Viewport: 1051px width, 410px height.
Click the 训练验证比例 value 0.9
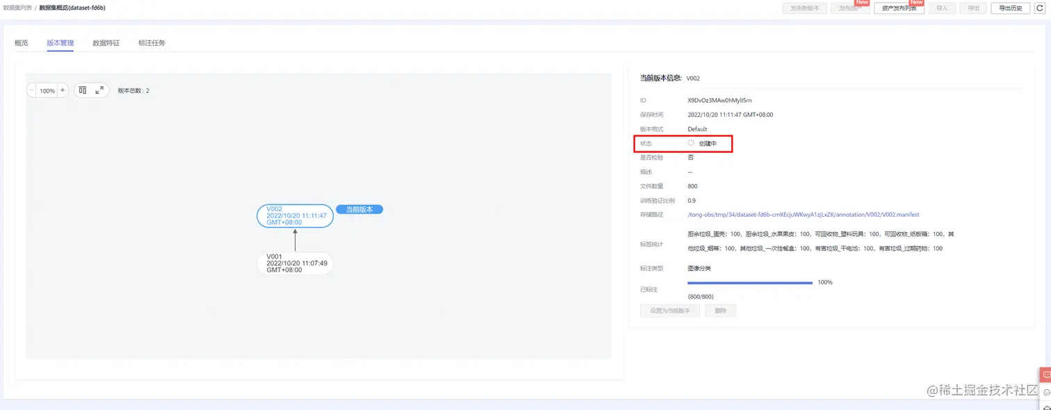[x=692, y=200]
